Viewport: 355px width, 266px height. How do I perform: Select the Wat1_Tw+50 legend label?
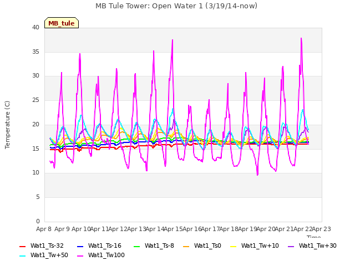(x=49, y=255)
